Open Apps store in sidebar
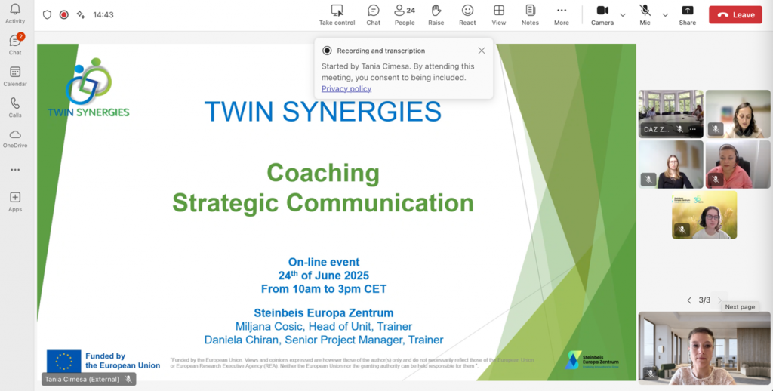The height and width of the screenshot is (391, 773). click(15, 202)
